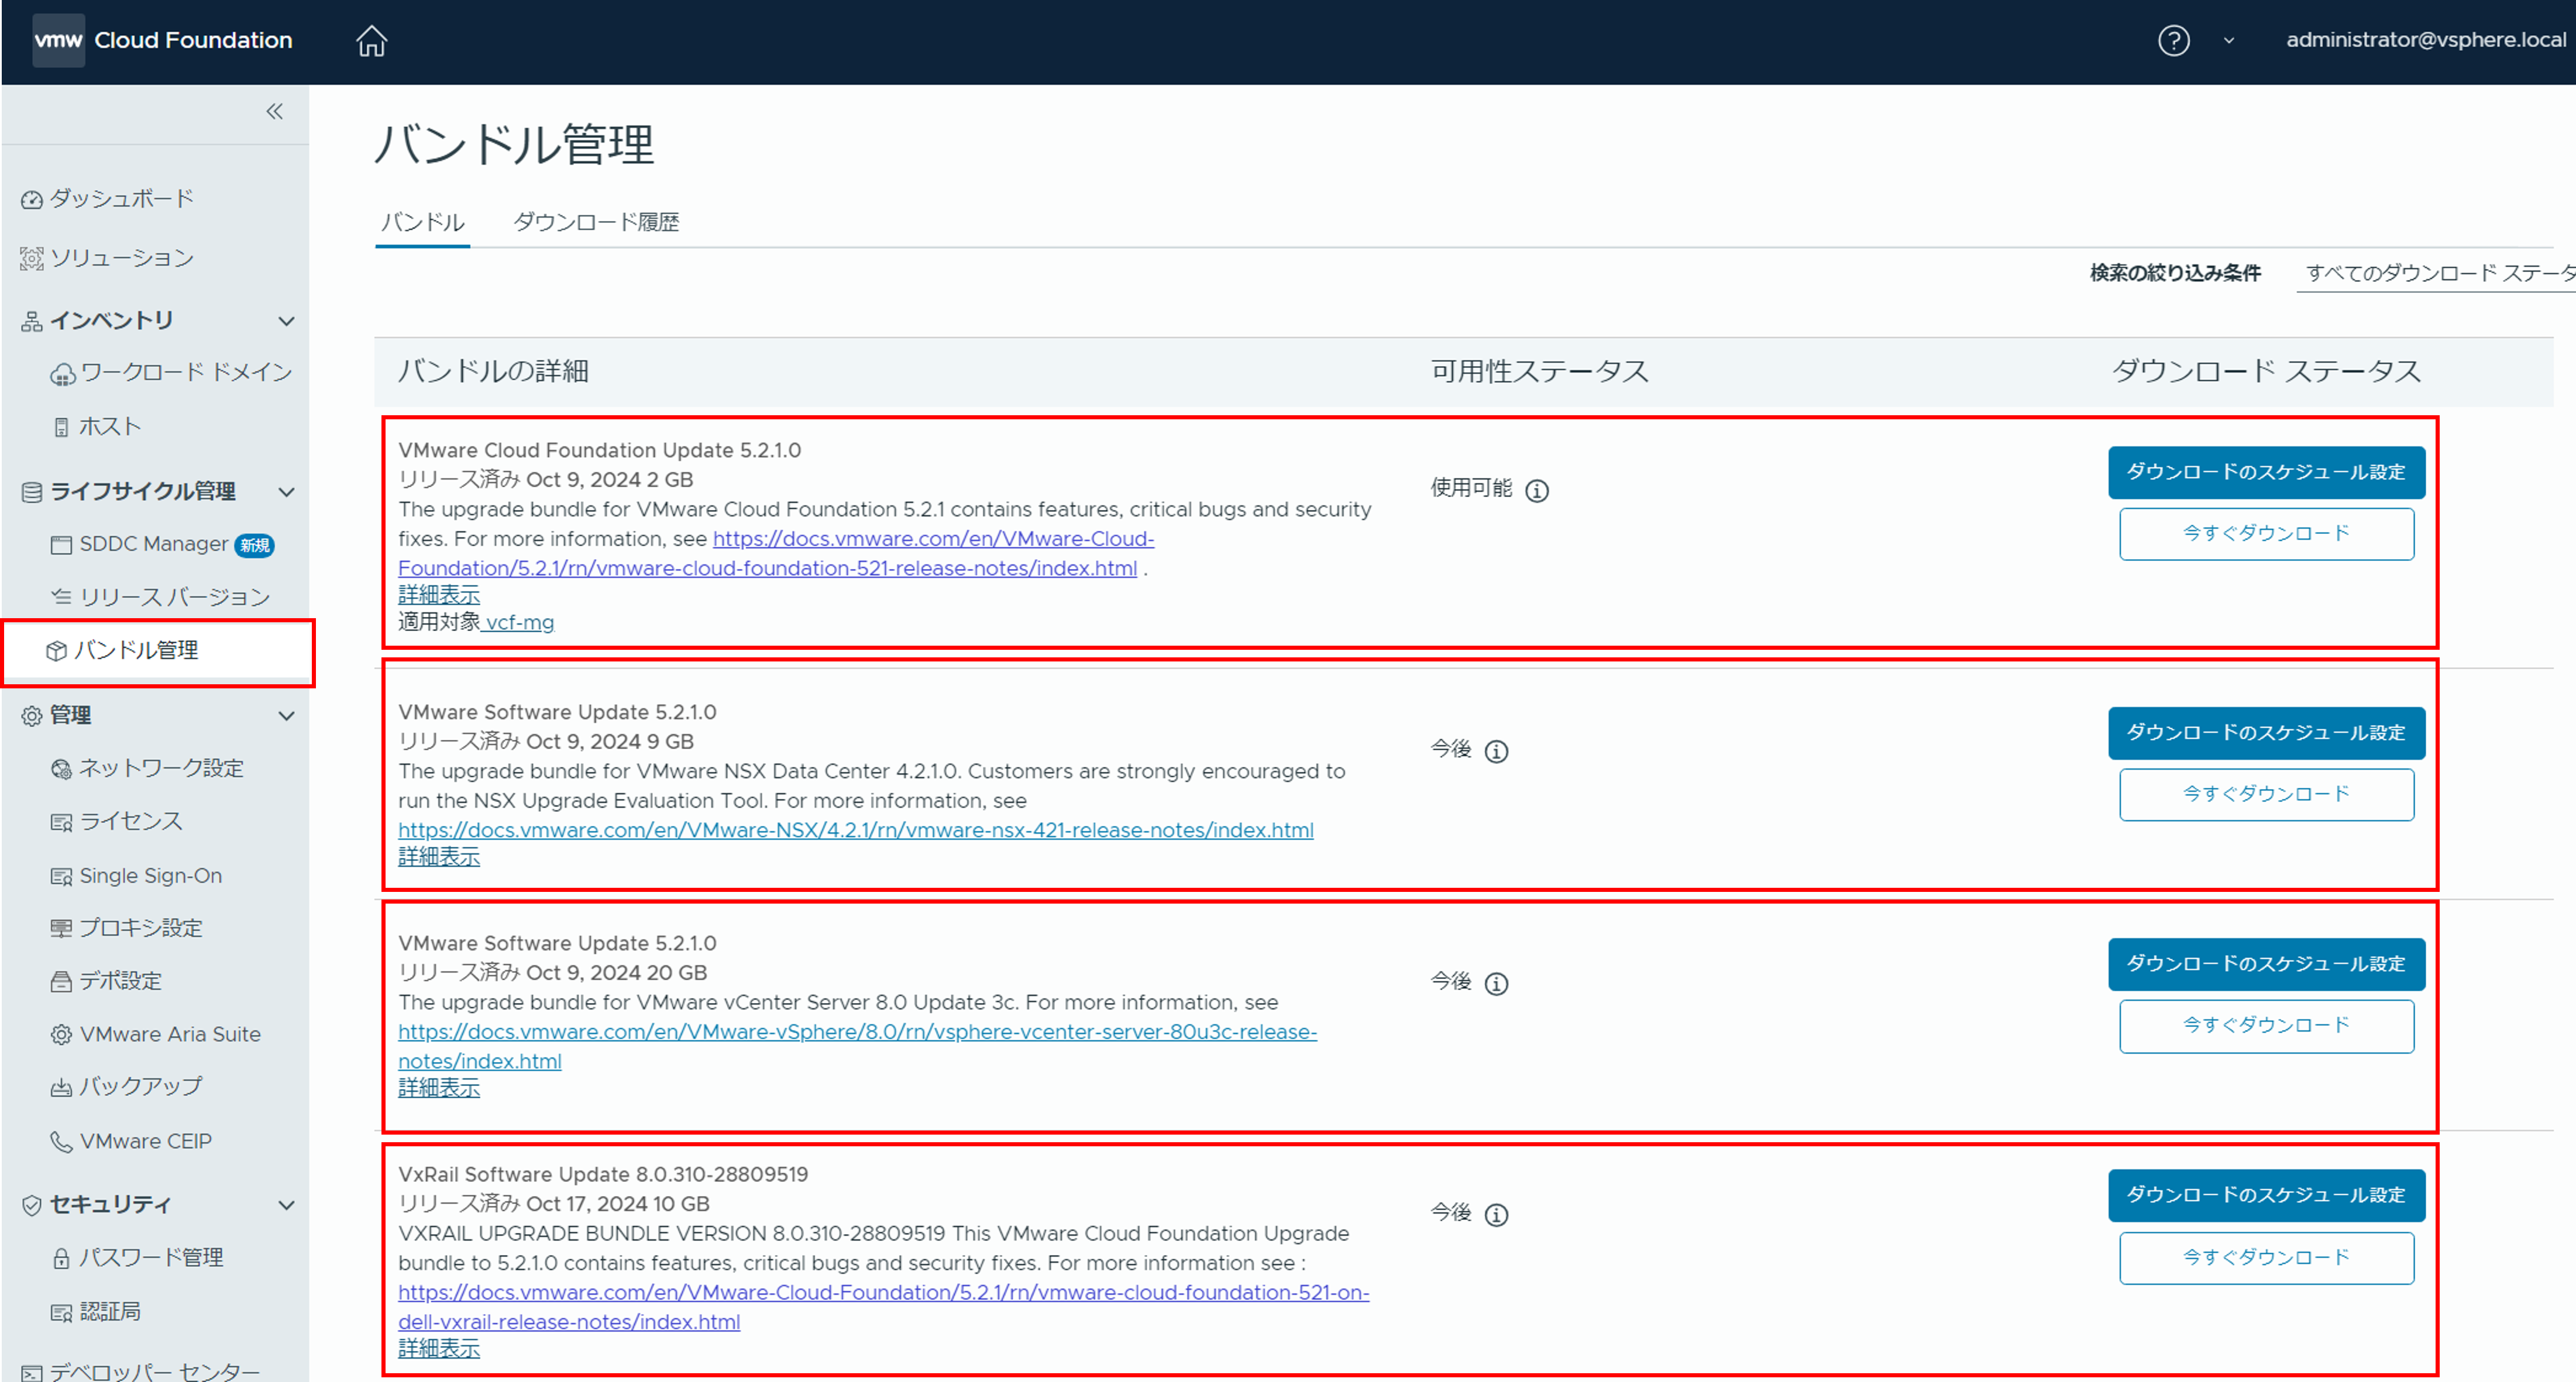The width and height of the screenshot is (2576, 1382).
Task: Click the リリース バージョン list icon
Action: (x=61, y=597)
